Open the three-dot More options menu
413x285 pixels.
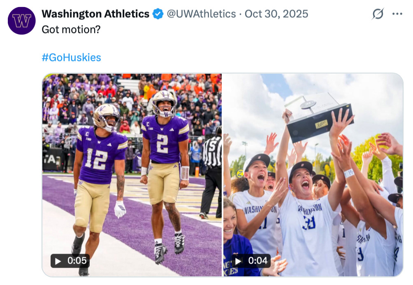click(x=397, y=14)
